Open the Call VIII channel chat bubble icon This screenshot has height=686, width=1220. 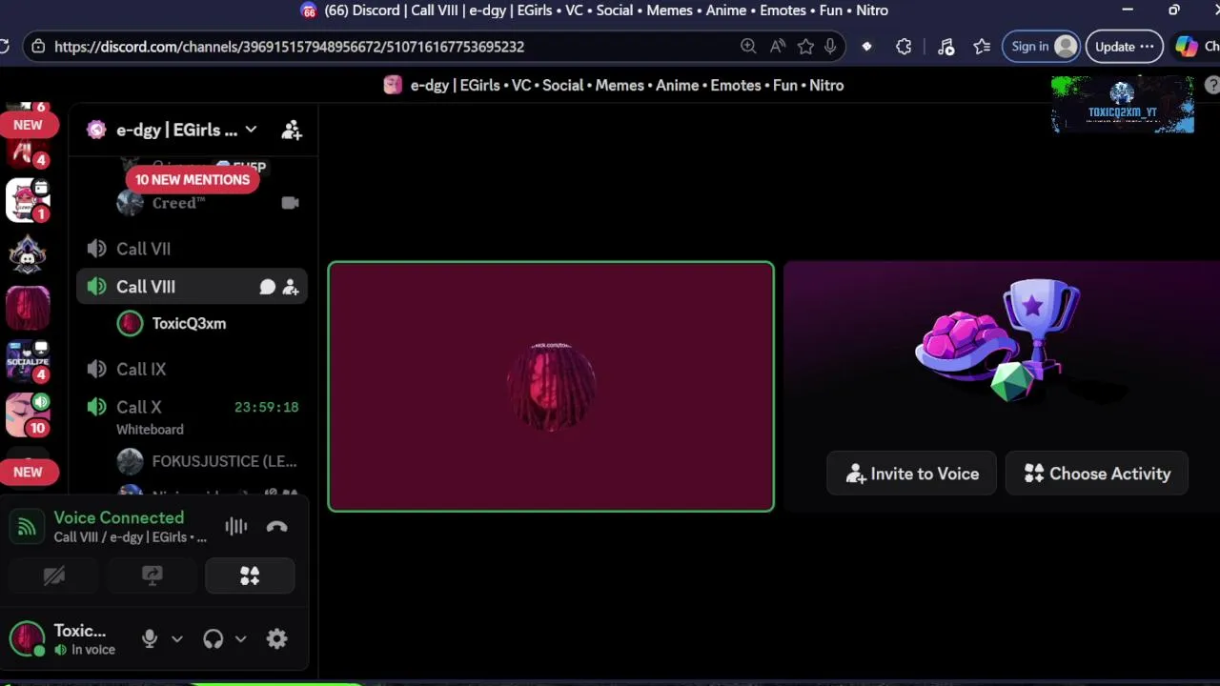point(268,287)
